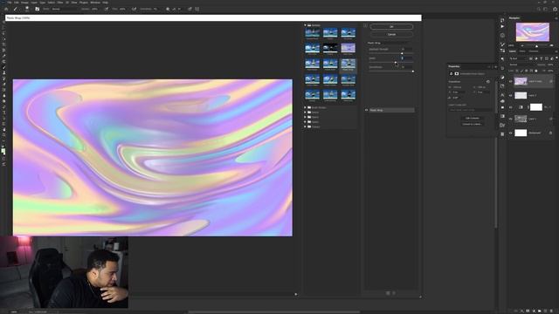Viewport: 559px width, 314px height.
Task: Click Navigator zoom slider
Action: coord(537,45)
